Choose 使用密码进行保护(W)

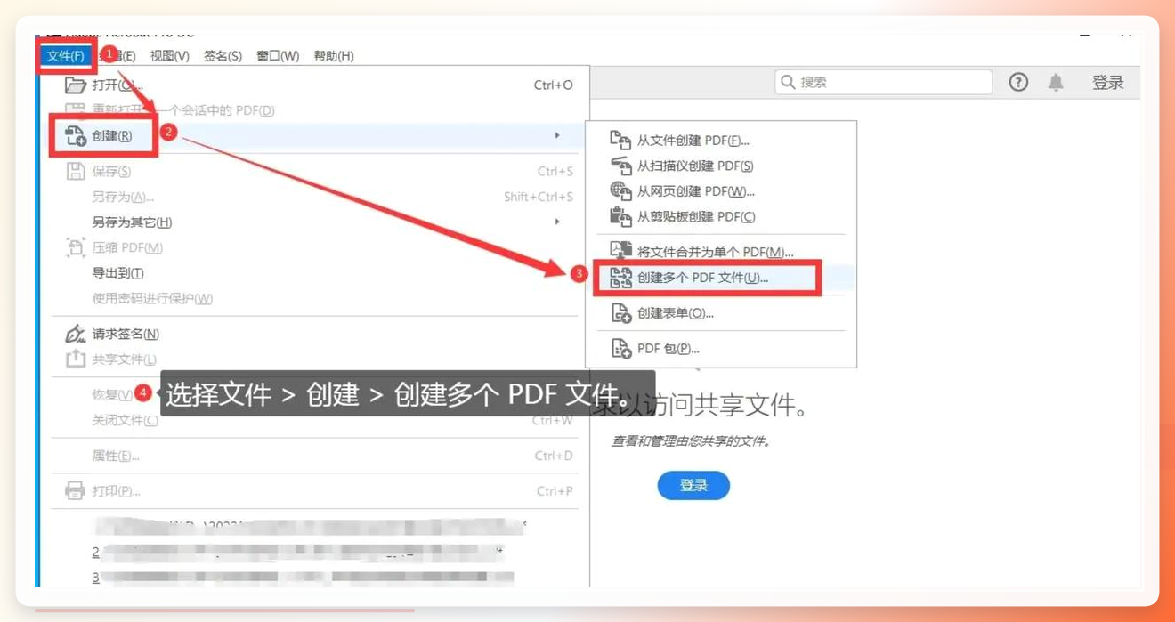[152, 299]
